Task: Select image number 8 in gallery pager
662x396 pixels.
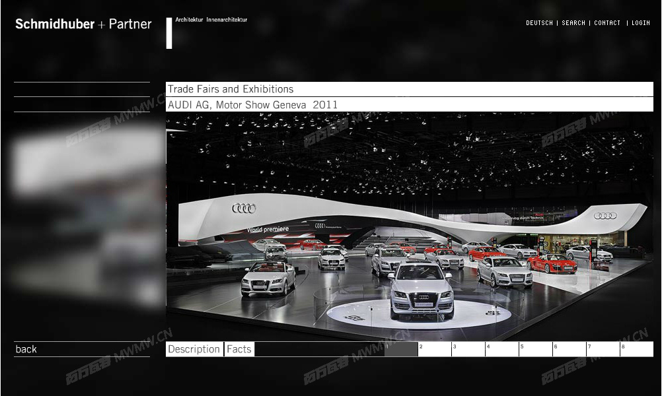Action: point(637,349)
